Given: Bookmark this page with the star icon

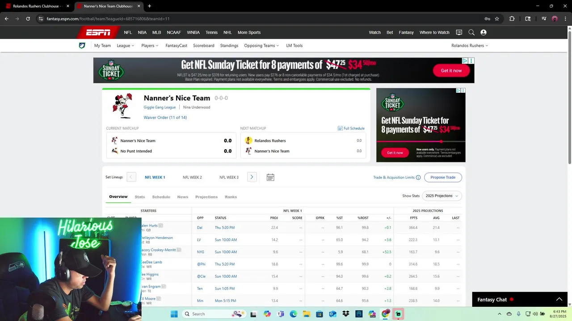Looking at the screenshot, I should 497,19.
